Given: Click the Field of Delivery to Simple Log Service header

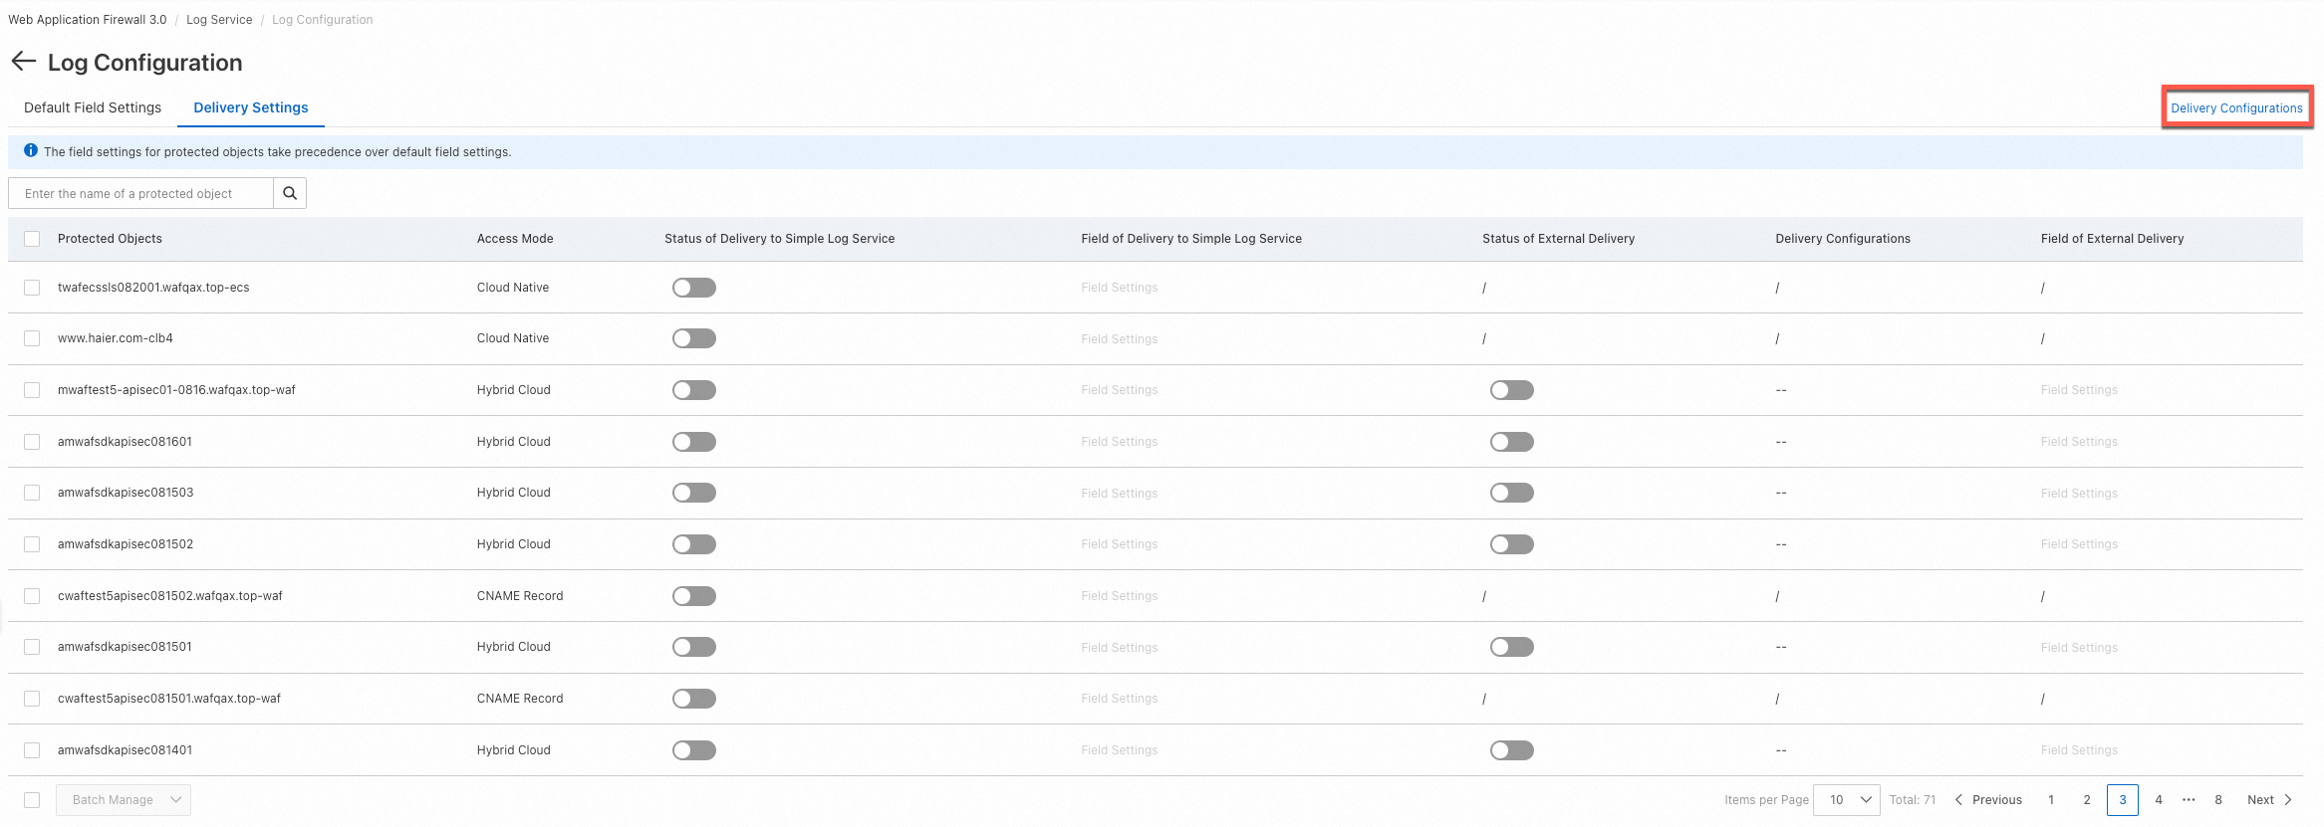Looking at the screenshot, I should 1191,239.
